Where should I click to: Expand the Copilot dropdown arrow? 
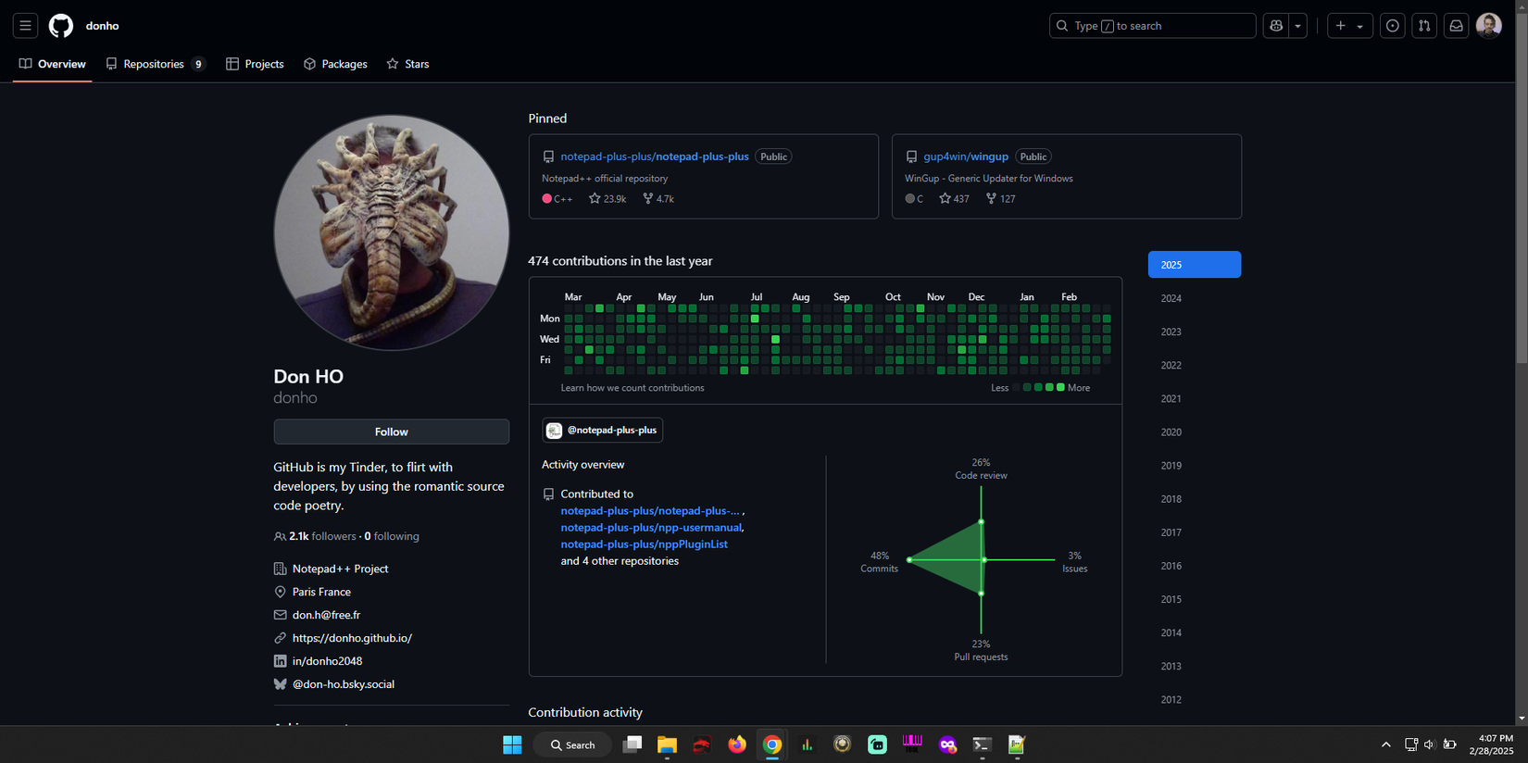(1297, 26)
